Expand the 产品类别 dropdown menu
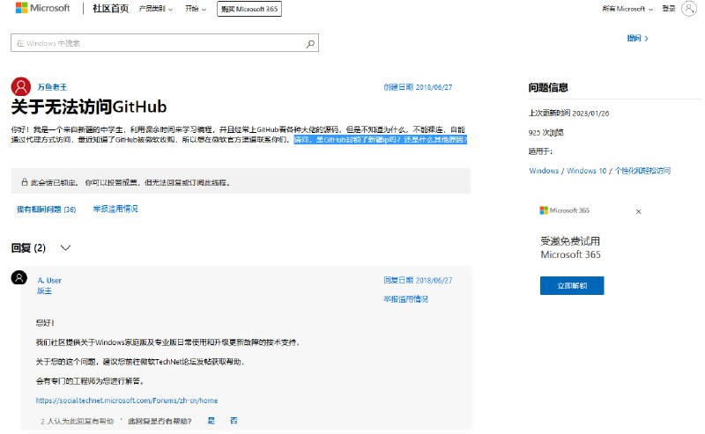 click(156, 9)
